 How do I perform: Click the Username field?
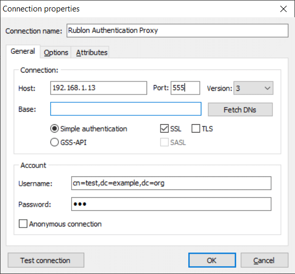tap(171, 183)
